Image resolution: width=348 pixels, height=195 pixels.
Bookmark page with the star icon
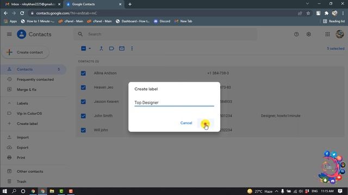click(x=308, y=13)
